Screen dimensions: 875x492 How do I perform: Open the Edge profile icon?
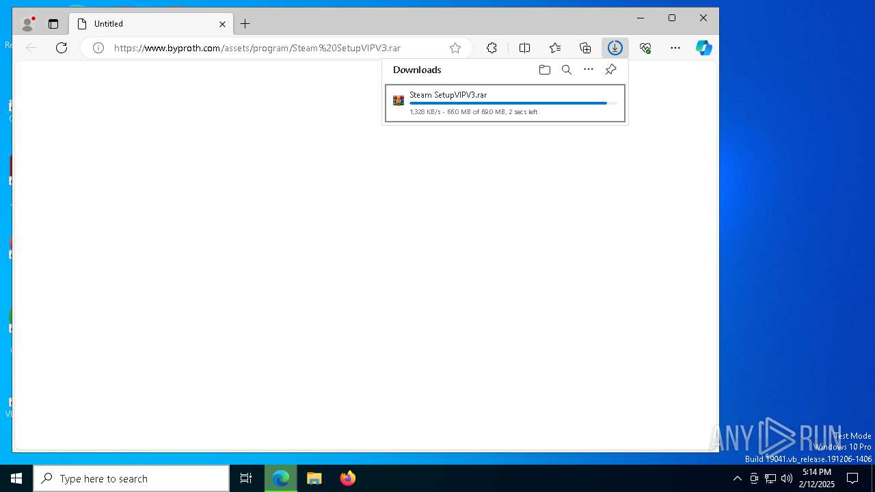click(28, 24)
